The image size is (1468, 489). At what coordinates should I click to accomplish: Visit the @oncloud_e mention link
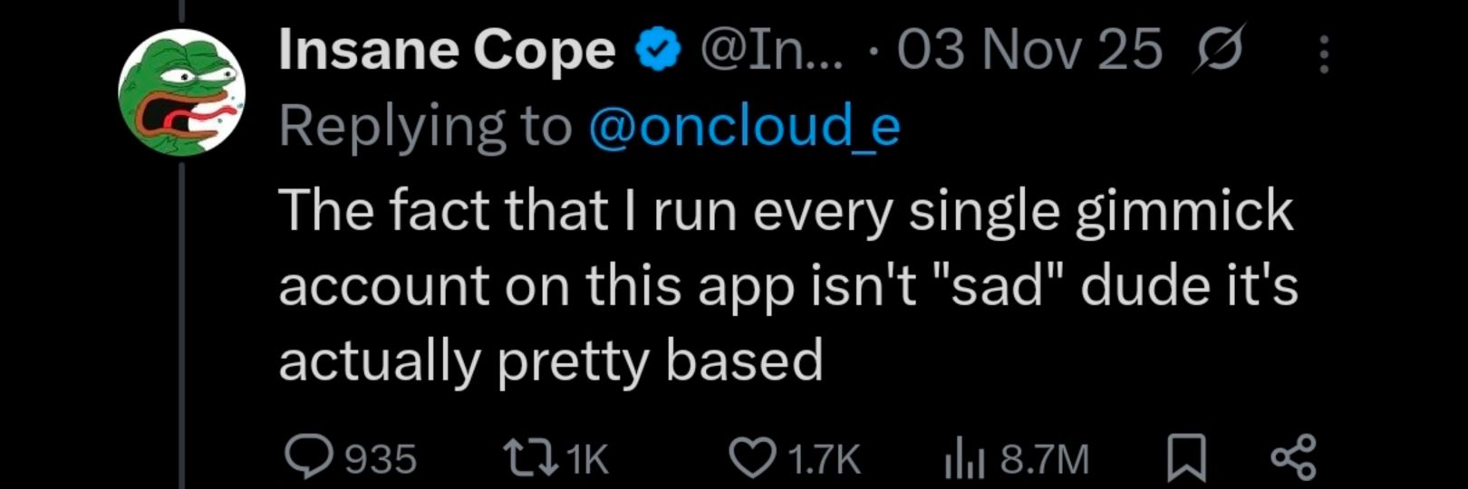pyautogui.click(x=744, y=126)
